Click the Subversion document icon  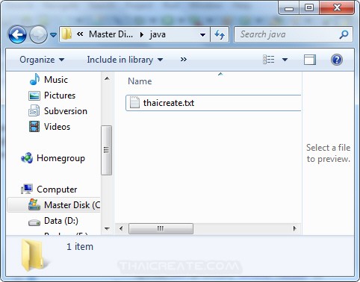[x=34, y=111]
